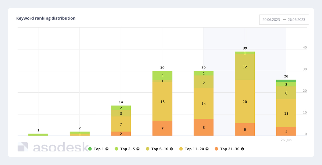Click the Top 1 dark green legend dot
This screenshot has height=165, width=322.
coord(90,149)
